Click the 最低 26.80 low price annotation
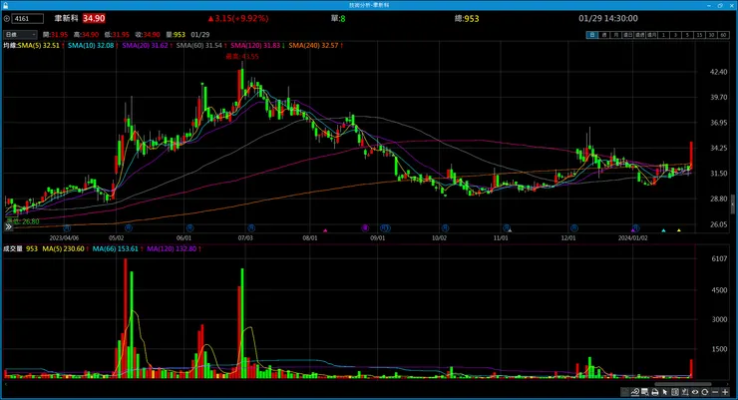Screen dimensions: 738x400 (23, 221)
